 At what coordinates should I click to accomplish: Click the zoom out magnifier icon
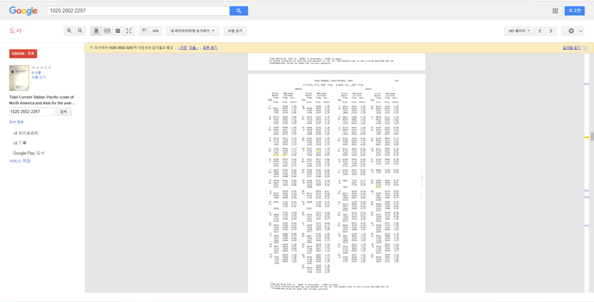pyautogui.click(x=80, y=31)
